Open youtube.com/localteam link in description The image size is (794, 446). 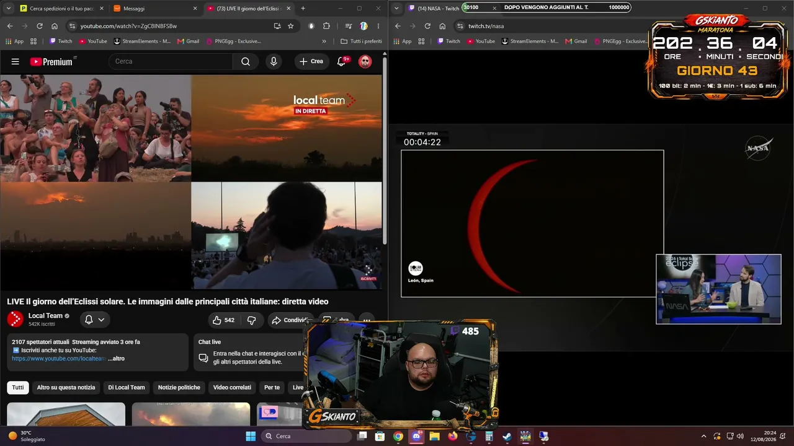58,359
